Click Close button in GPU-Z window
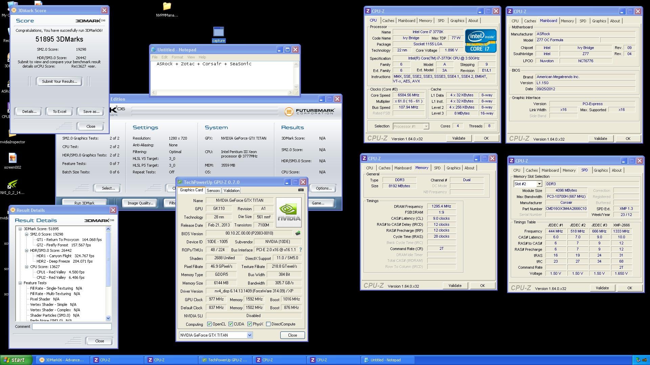 [292, 335]
